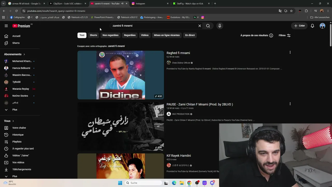Expand the Abonnements section chevron
Viewport: 332px width, 187px height.
coord(24,54)
